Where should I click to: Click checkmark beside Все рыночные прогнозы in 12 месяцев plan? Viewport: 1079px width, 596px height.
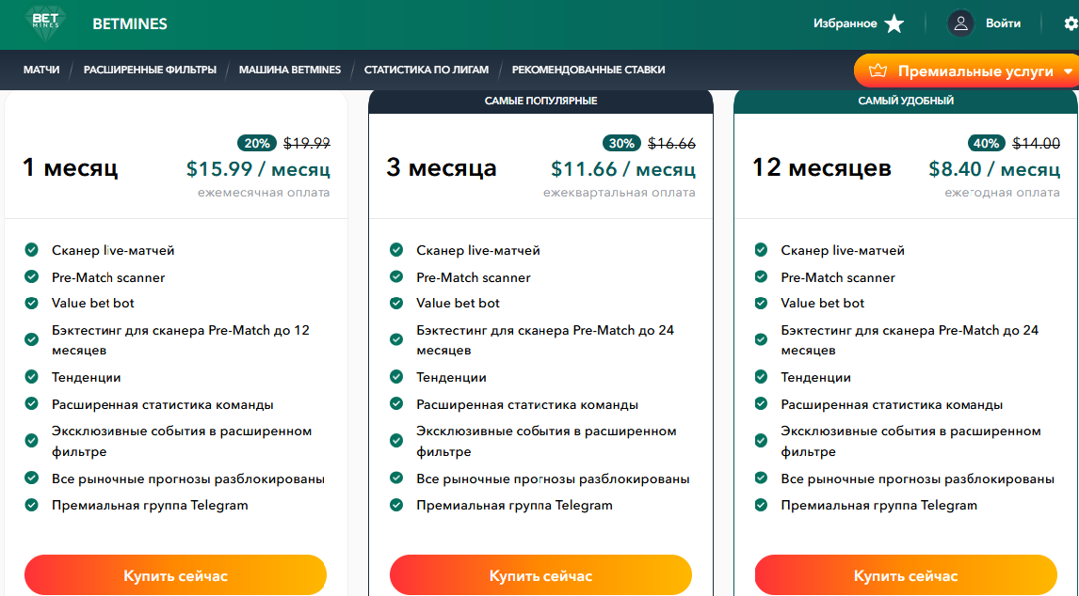coord(761,477)
